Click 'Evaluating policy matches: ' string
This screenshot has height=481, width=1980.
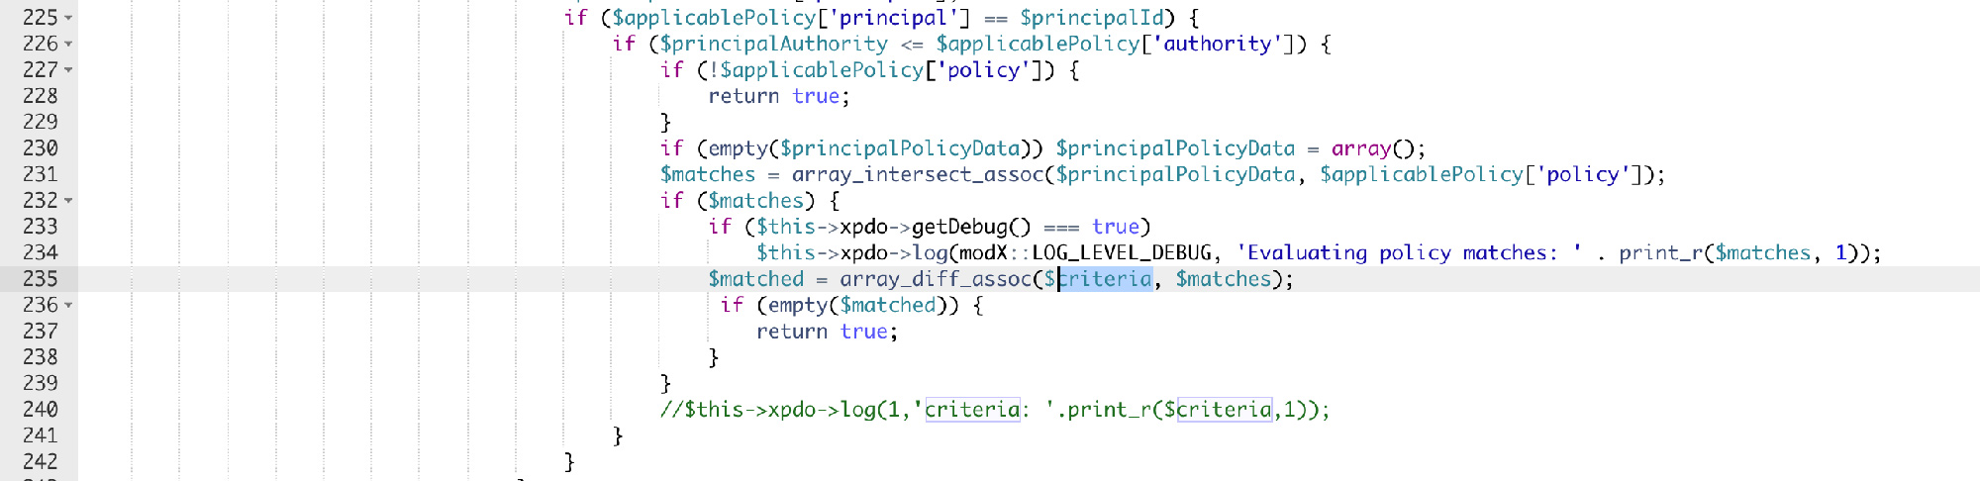click(x=1410, y=253)
